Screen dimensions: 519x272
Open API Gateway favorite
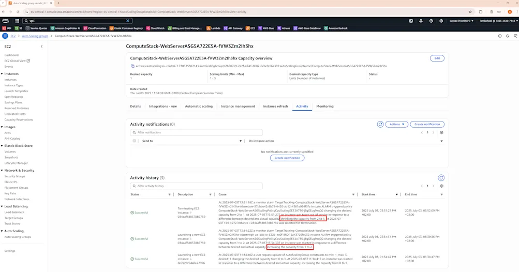(x=233, y=28)
